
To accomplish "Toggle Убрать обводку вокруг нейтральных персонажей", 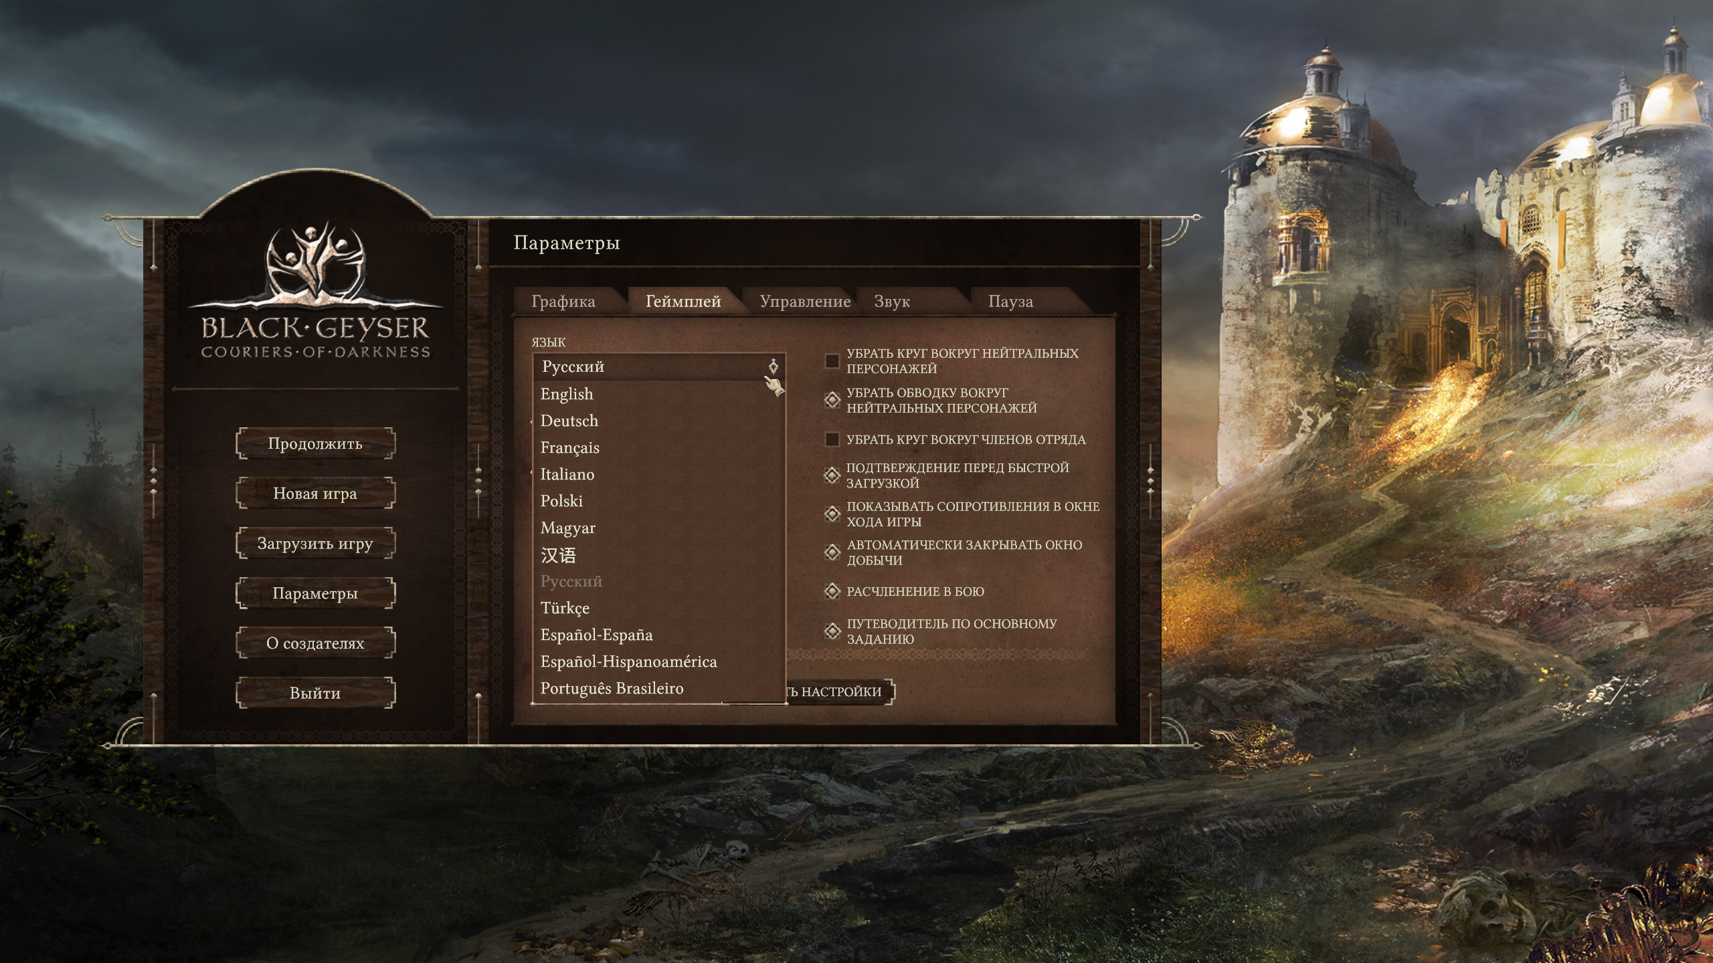I will point(832,400).
